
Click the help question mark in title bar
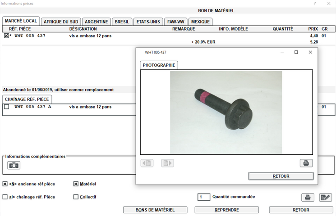click(x=314, y=4)
